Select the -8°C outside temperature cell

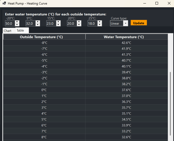[x=44, y=43]
